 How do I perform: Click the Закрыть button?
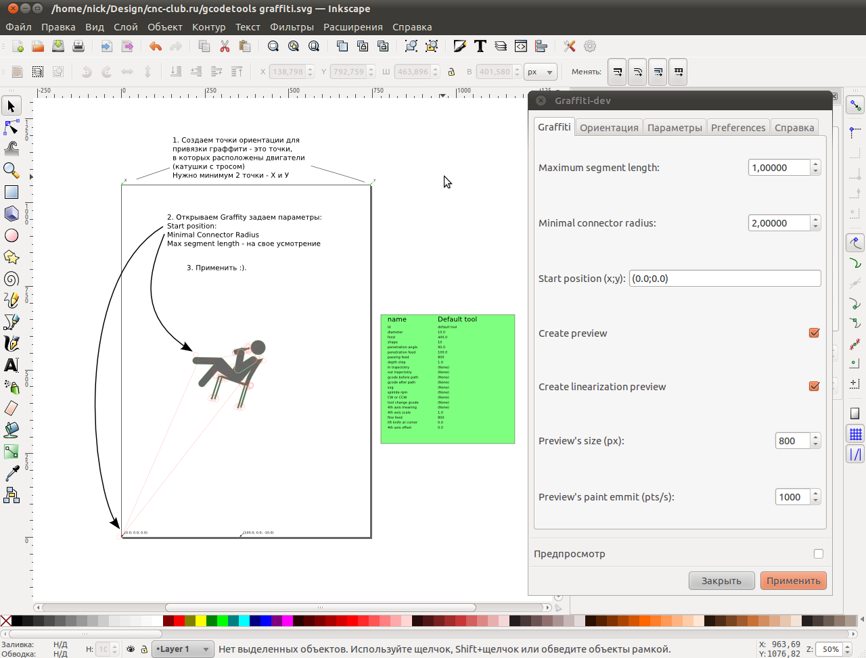pyautogui.click(x=721, y=580)
